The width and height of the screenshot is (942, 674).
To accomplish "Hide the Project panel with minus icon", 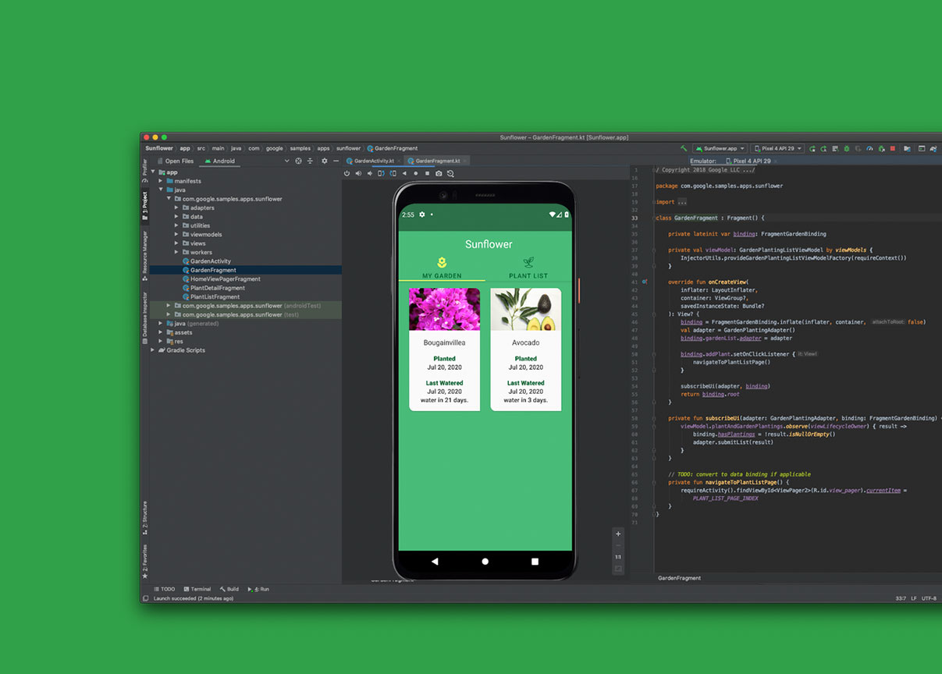I will point(336,161).
